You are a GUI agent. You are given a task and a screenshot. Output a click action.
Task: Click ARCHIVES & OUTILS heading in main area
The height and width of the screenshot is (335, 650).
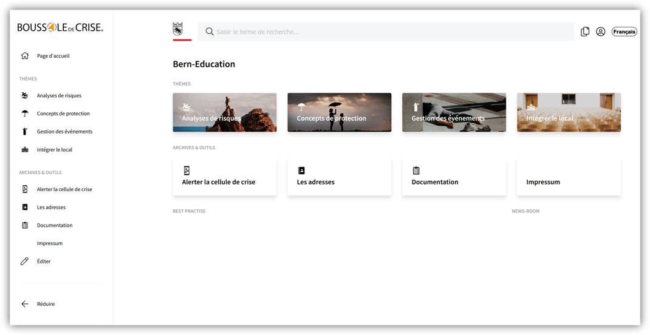point(194,147)
